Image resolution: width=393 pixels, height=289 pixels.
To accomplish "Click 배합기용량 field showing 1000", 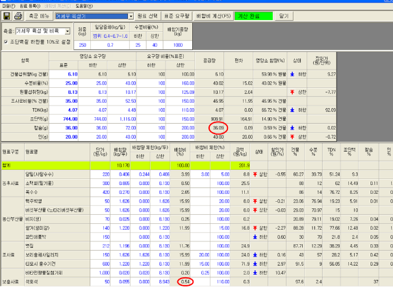I will pos(178,45).
